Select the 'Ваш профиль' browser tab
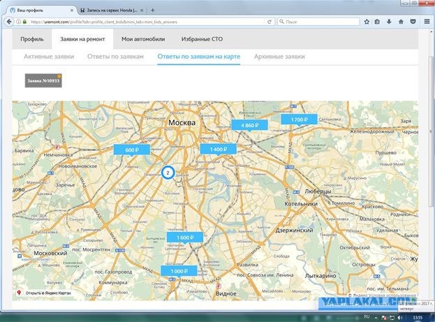This screenshot has height=322, width=435. [41, 10]
